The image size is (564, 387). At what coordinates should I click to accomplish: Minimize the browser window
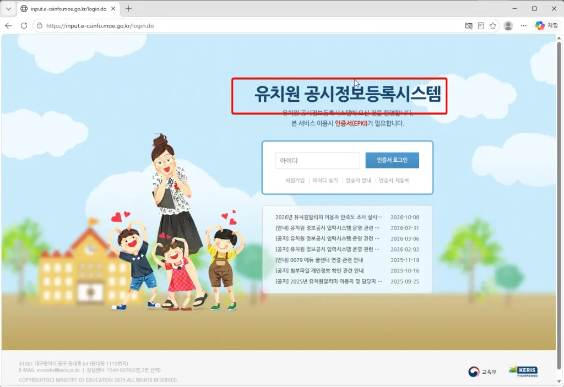[x=515, y=9]
